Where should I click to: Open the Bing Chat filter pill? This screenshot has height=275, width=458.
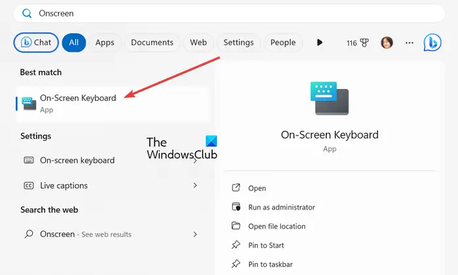(36, 43)
